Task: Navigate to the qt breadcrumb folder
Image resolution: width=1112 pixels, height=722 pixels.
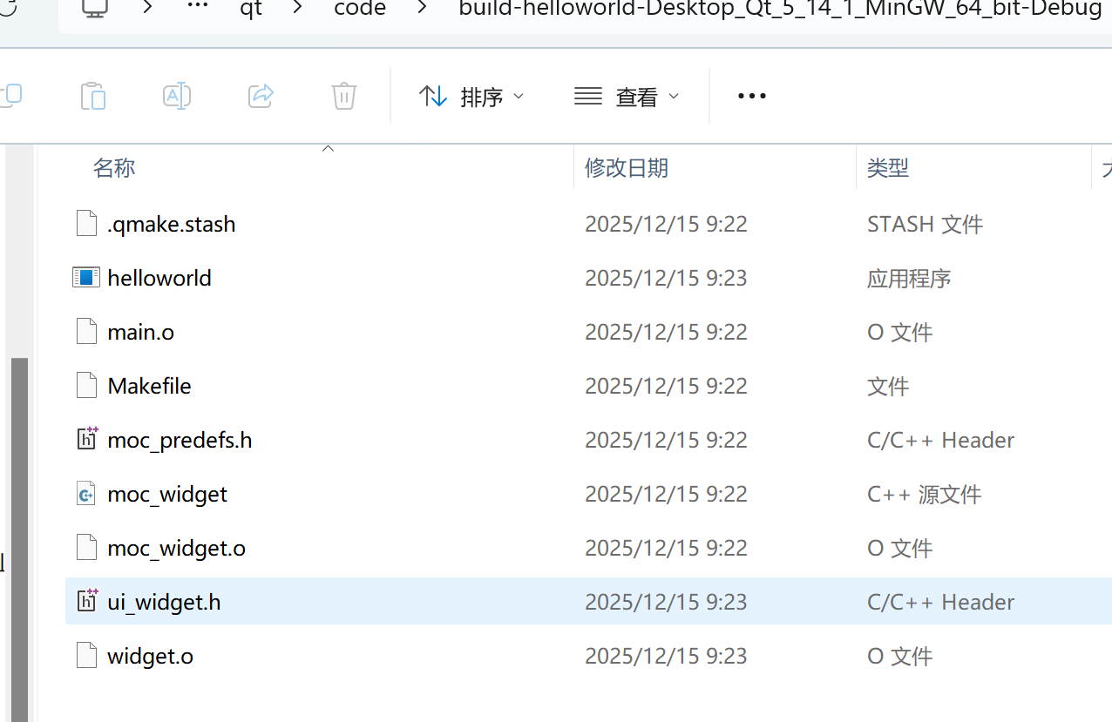Action: 250,10
